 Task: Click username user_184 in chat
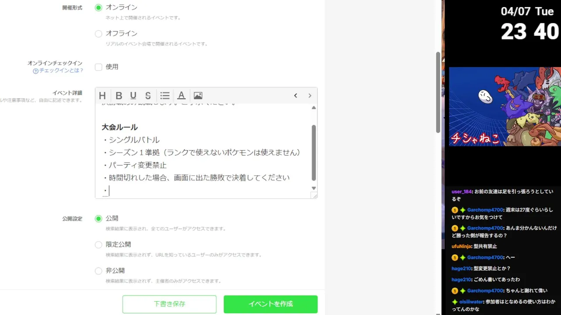pyautogui.click(x=462, y=192)
